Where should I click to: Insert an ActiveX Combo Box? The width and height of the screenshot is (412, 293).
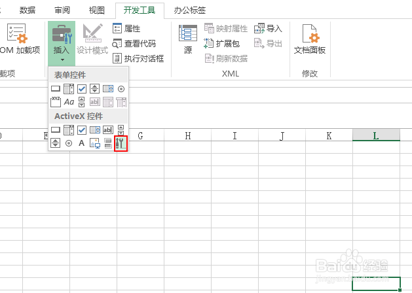69,130
